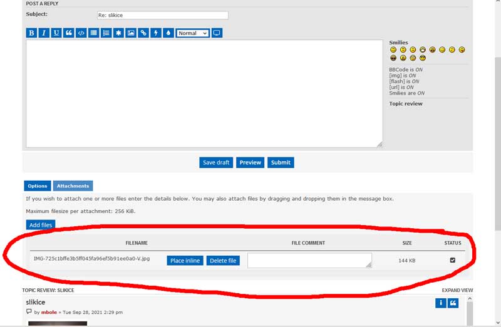
Task: Insert a URL link with the chain icon
Action: (x=143, y=33)
